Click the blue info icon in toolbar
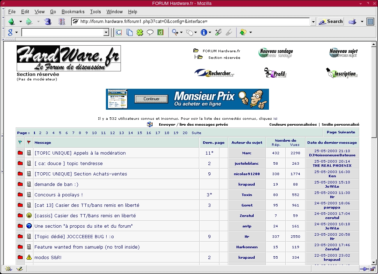Screen dimensions: 378x274 204,32
